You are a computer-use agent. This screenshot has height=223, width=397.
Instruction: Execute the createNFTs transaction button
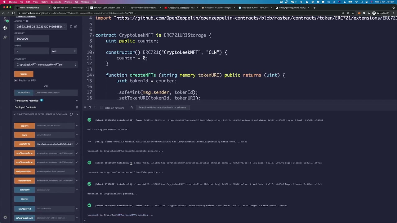point(25,144)
